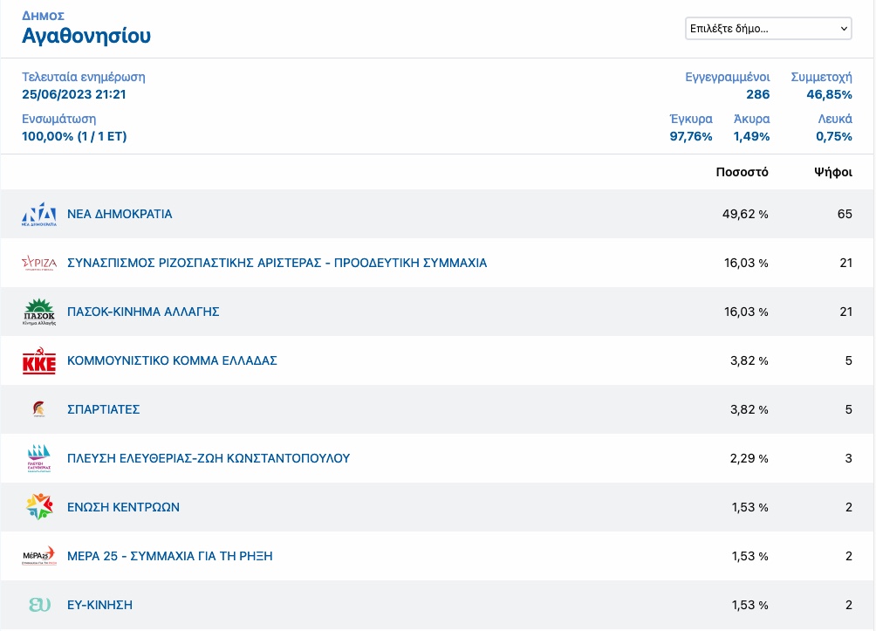
Task: Click the red ΚΚΕ party logo
Action: tap(39, 360)
